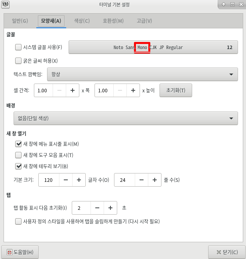Enable 시스템 글꼴 사용 checkbox
Viewport: 246px width, 259px height.
click(x=18, y=47)
